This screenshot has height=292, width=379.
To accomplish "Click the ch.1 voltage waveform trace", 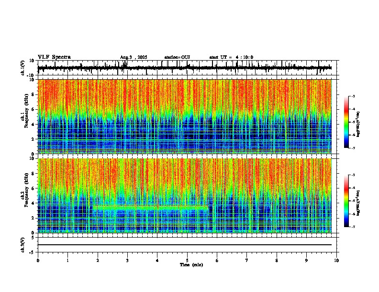I will click(x=185, y=68).
